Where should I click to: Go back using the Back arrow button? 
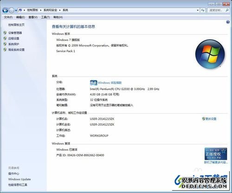5,10
